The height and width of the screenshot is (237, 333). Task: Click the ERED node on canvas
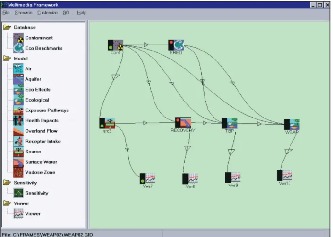(x=176, y=45)
